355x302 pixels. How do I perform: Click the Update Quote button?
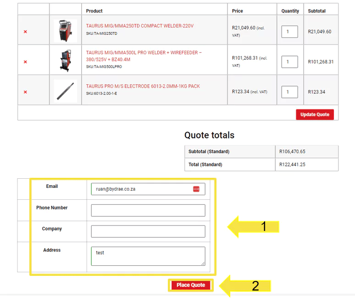click(x=315, y=115)
